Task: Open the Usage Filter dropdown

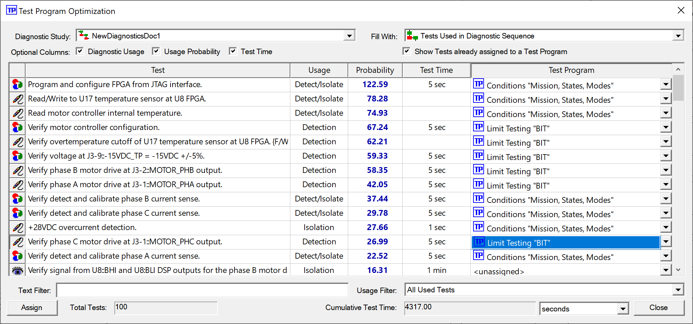Action: (678, 290)
